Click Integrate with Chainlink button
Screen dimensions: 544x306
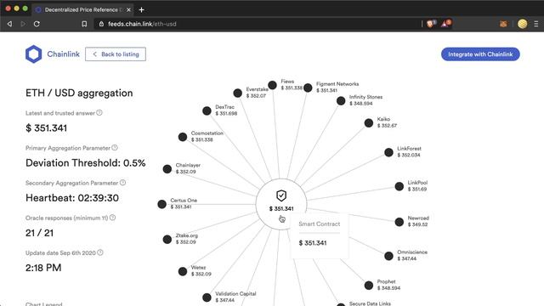pyautogui.click(x=480, y=54)
